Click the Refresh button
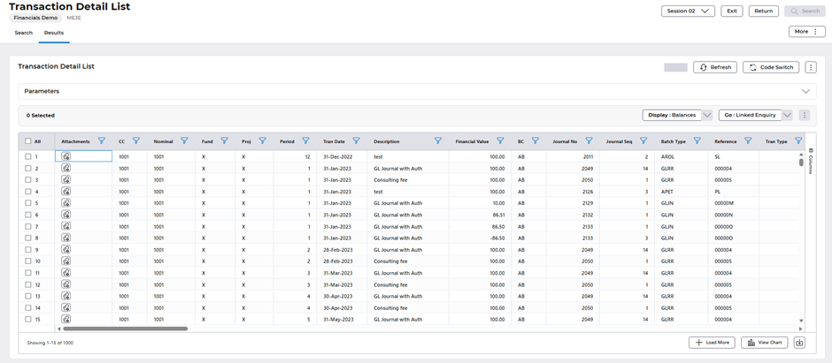 [715, 67]
